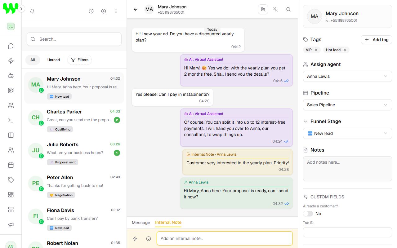Click the crossed-out robot icon in chat header

(263, 9)
